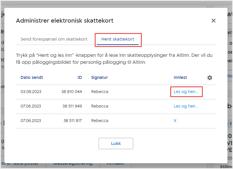Click the Innlest column header
Viewport: 233px width, 169px height.
coord(180,77)
